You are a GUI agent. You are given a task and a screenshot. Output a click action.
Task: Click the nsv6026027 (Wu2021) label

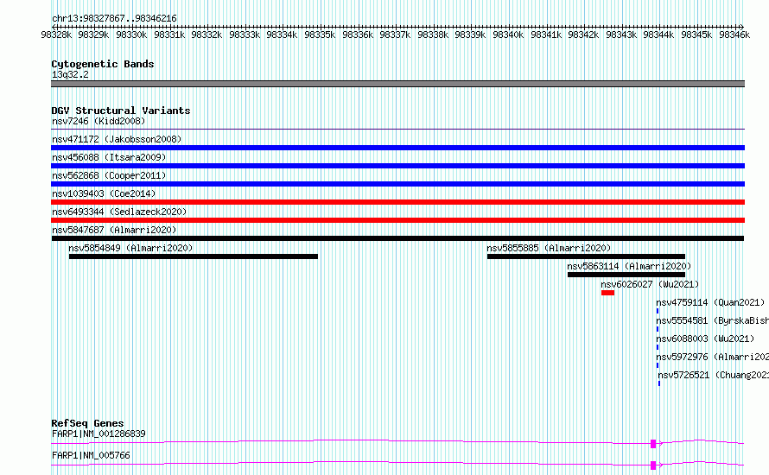[650, 284]
